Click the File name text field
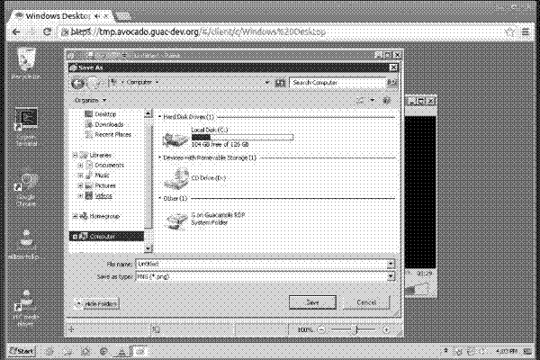The height and width of the screenshot is (360, 540). click(x=262, y=265)
